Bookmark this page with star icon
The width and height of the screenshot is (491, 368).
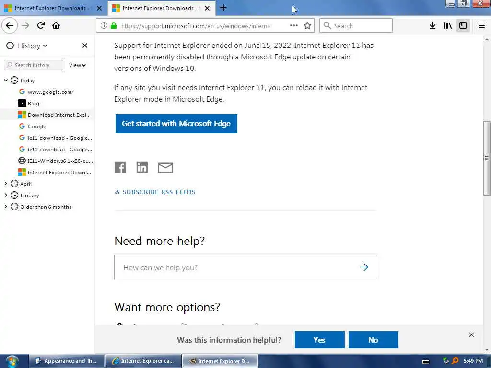(x=307, y=26)
